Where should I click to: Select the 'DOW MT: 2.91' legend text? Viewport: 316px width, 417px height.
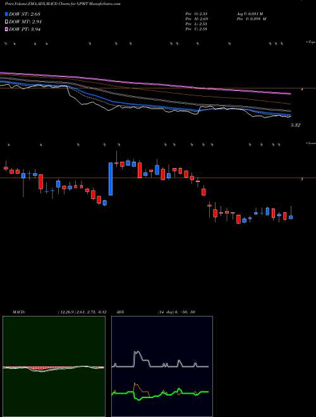pyautogui.click(x=25, y=21)
